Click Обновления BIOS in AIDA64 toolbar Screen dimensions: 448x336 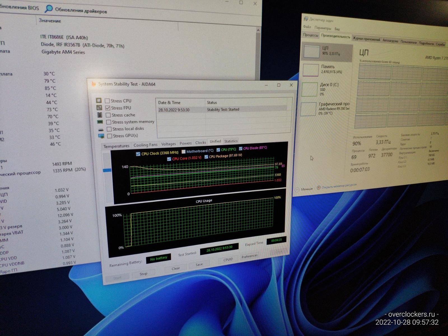coord(19,8)
